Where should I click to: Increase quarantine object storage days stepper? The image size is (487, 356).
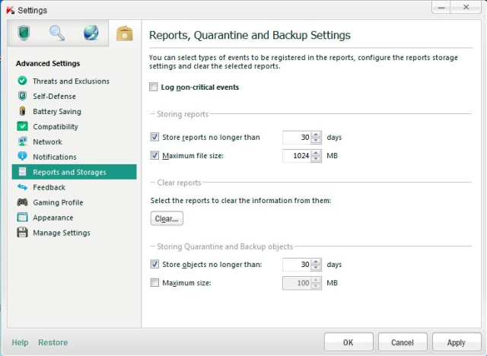[x=317, y=262]
